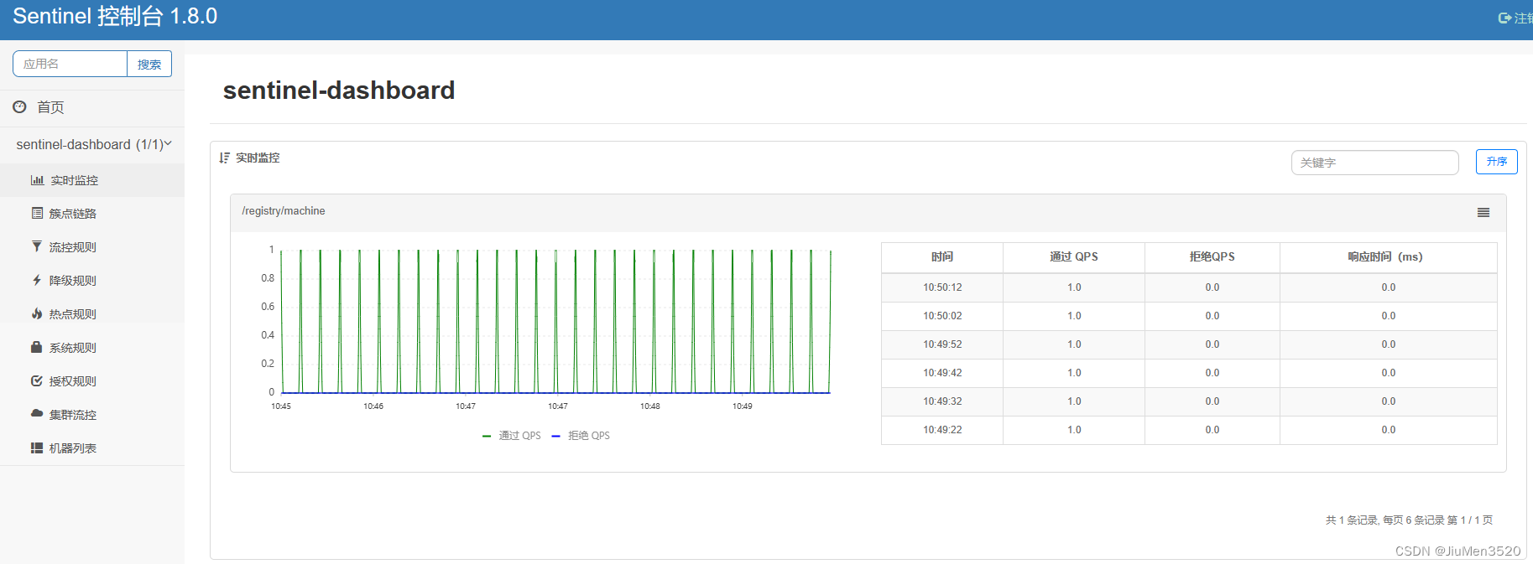Click the cloud icon for 集群流控

pos(37,413)
